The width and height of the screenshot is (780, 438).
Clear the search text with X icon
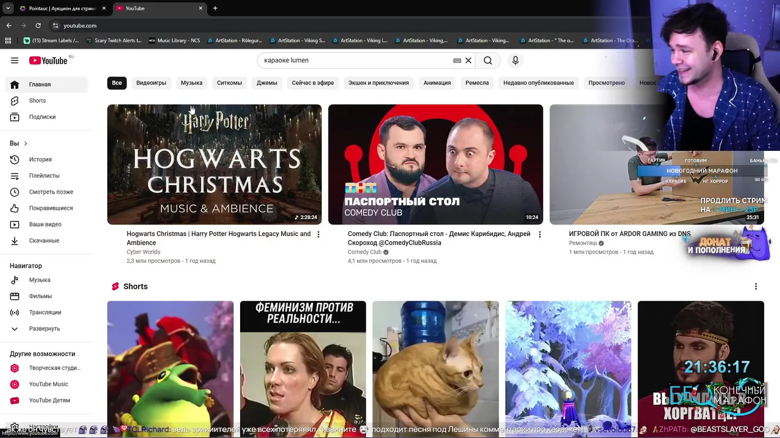pos(469,60)
